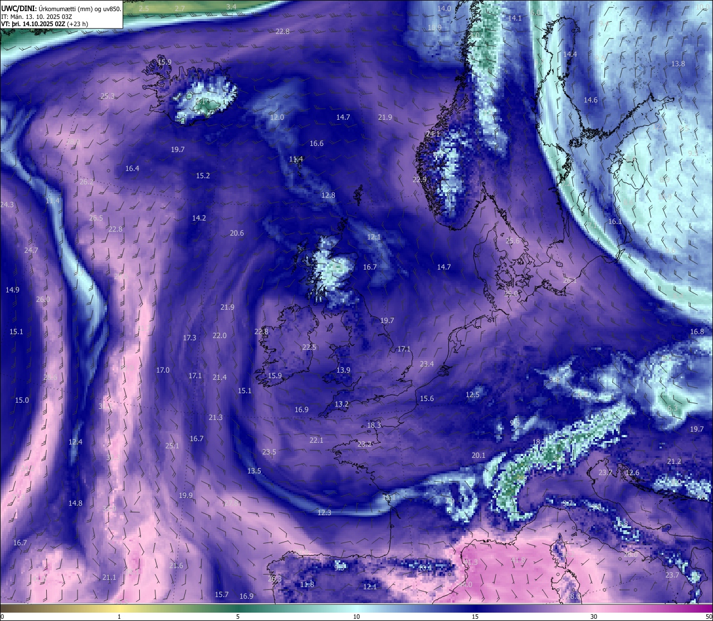Click the 16.6 value label

[316, 143]
